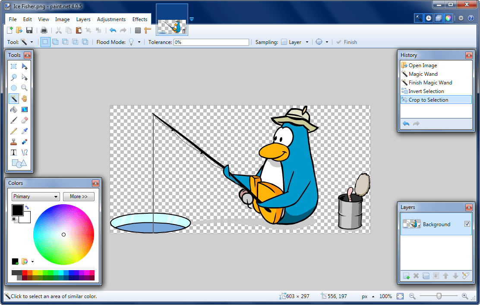The height and width of the screenshot is (305, 480).
Task: Select the Gradient tool
Action: pos(24,109)
